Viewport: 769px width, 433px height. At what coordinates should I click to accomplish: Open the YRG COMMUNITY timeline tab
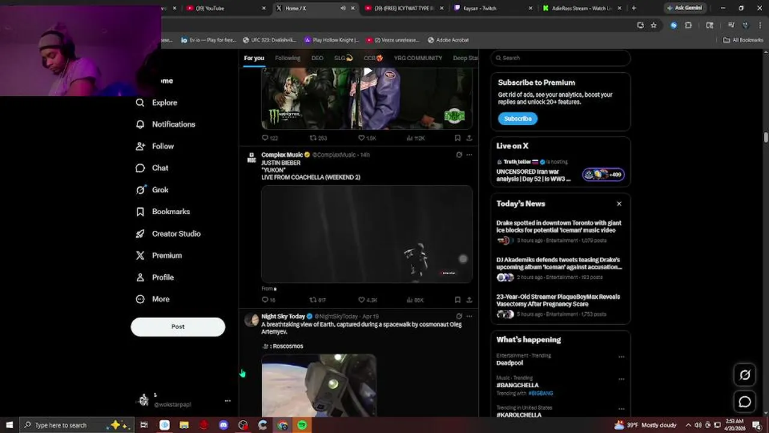418,58
